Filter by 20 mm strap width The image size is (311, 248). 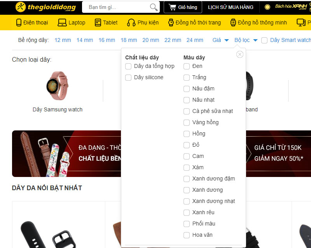pos(151,40)
